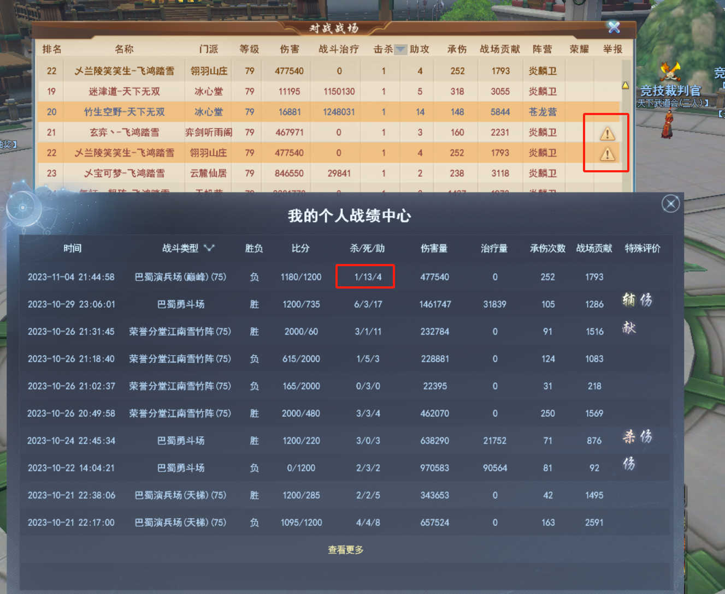Click the 伤 rating icon on 2023-10-24 record
Screen dimensions: 725x594
coord(646,436)
